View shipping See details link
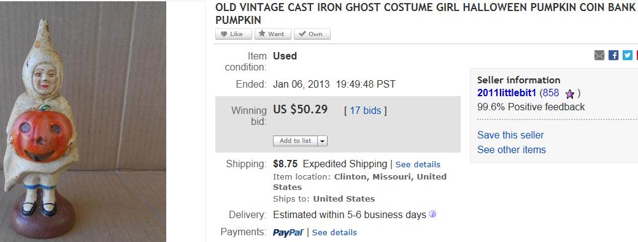Screen dimensions: 638x242 click(418, 164)
